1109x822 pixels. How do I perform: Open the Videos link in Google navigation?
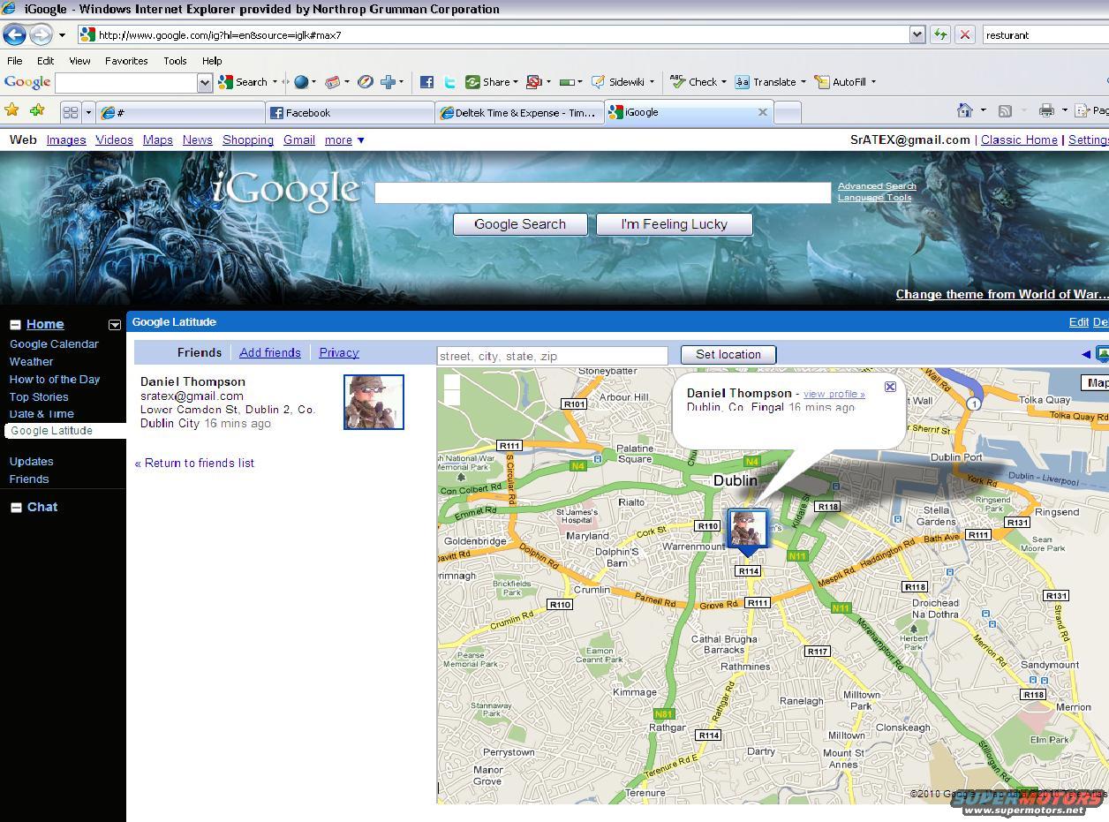click(x=114, y=140)
